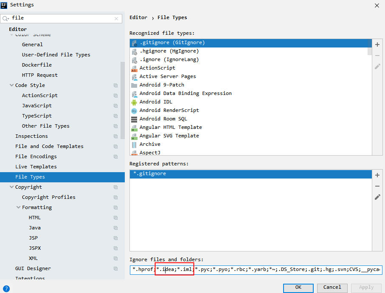
Task: Add a new recognized file type
Action: click(377, 45)
